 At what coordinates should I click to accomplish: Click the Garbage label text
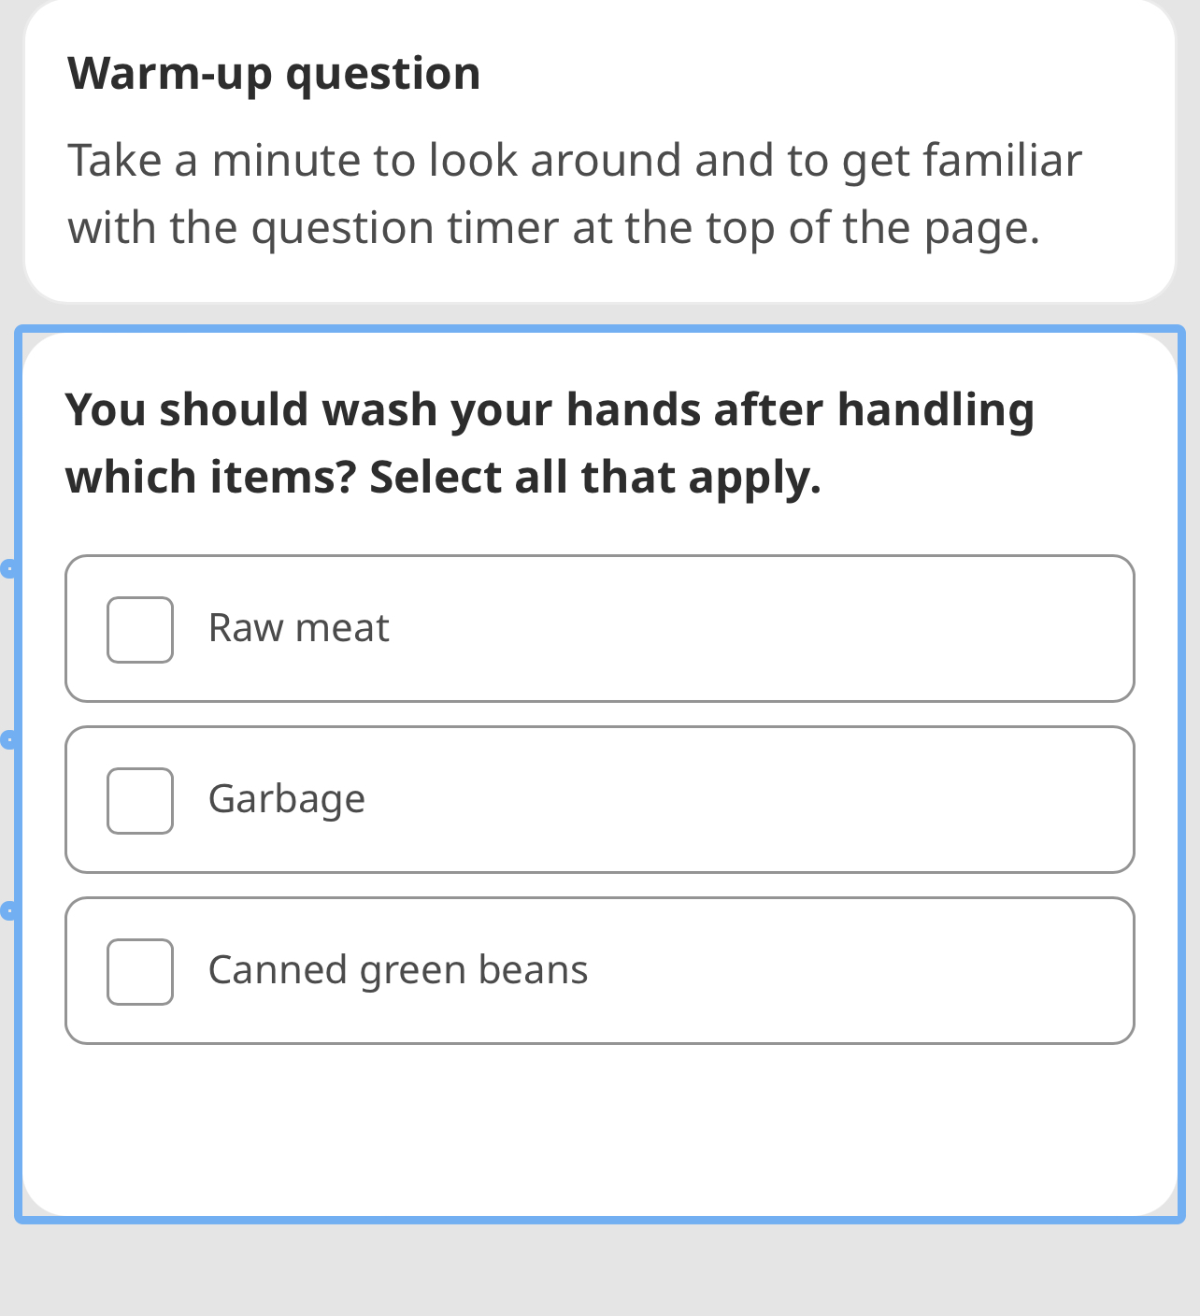tap(287, 798)
